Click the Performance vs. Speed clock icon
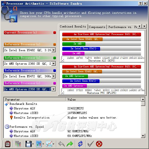 click(x=7, y=127)
